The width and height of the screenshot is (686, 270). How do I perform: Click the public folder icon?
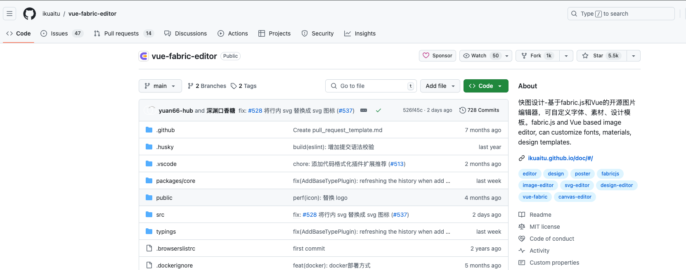tap(149, 198)
